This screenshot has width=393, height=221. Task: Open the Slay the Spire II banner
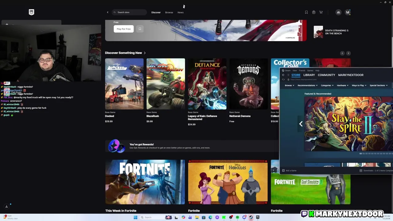pyautogui.click(x=348, y=124)
